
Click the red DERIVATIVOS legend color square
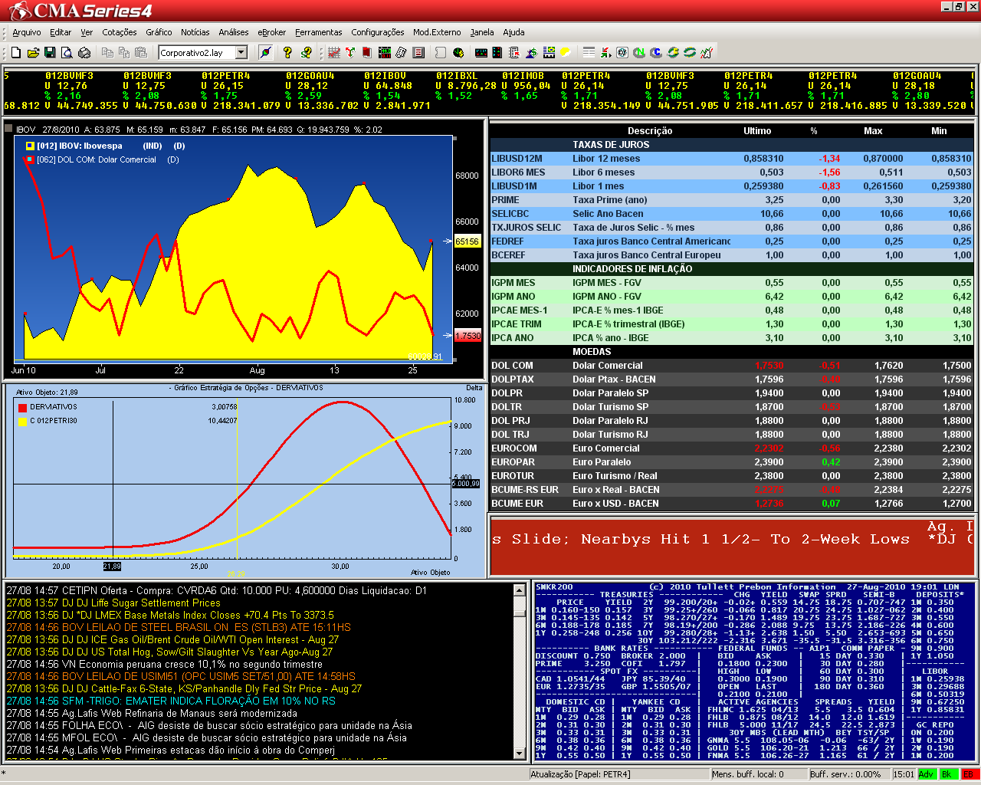[x=22, y=407]
